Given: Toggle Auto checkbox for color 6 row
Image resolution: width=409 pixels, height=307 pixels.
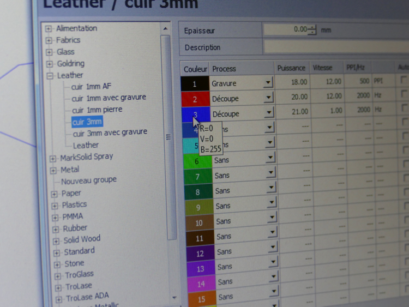Looking at the screenshot, I should click(x=406, y=150).
